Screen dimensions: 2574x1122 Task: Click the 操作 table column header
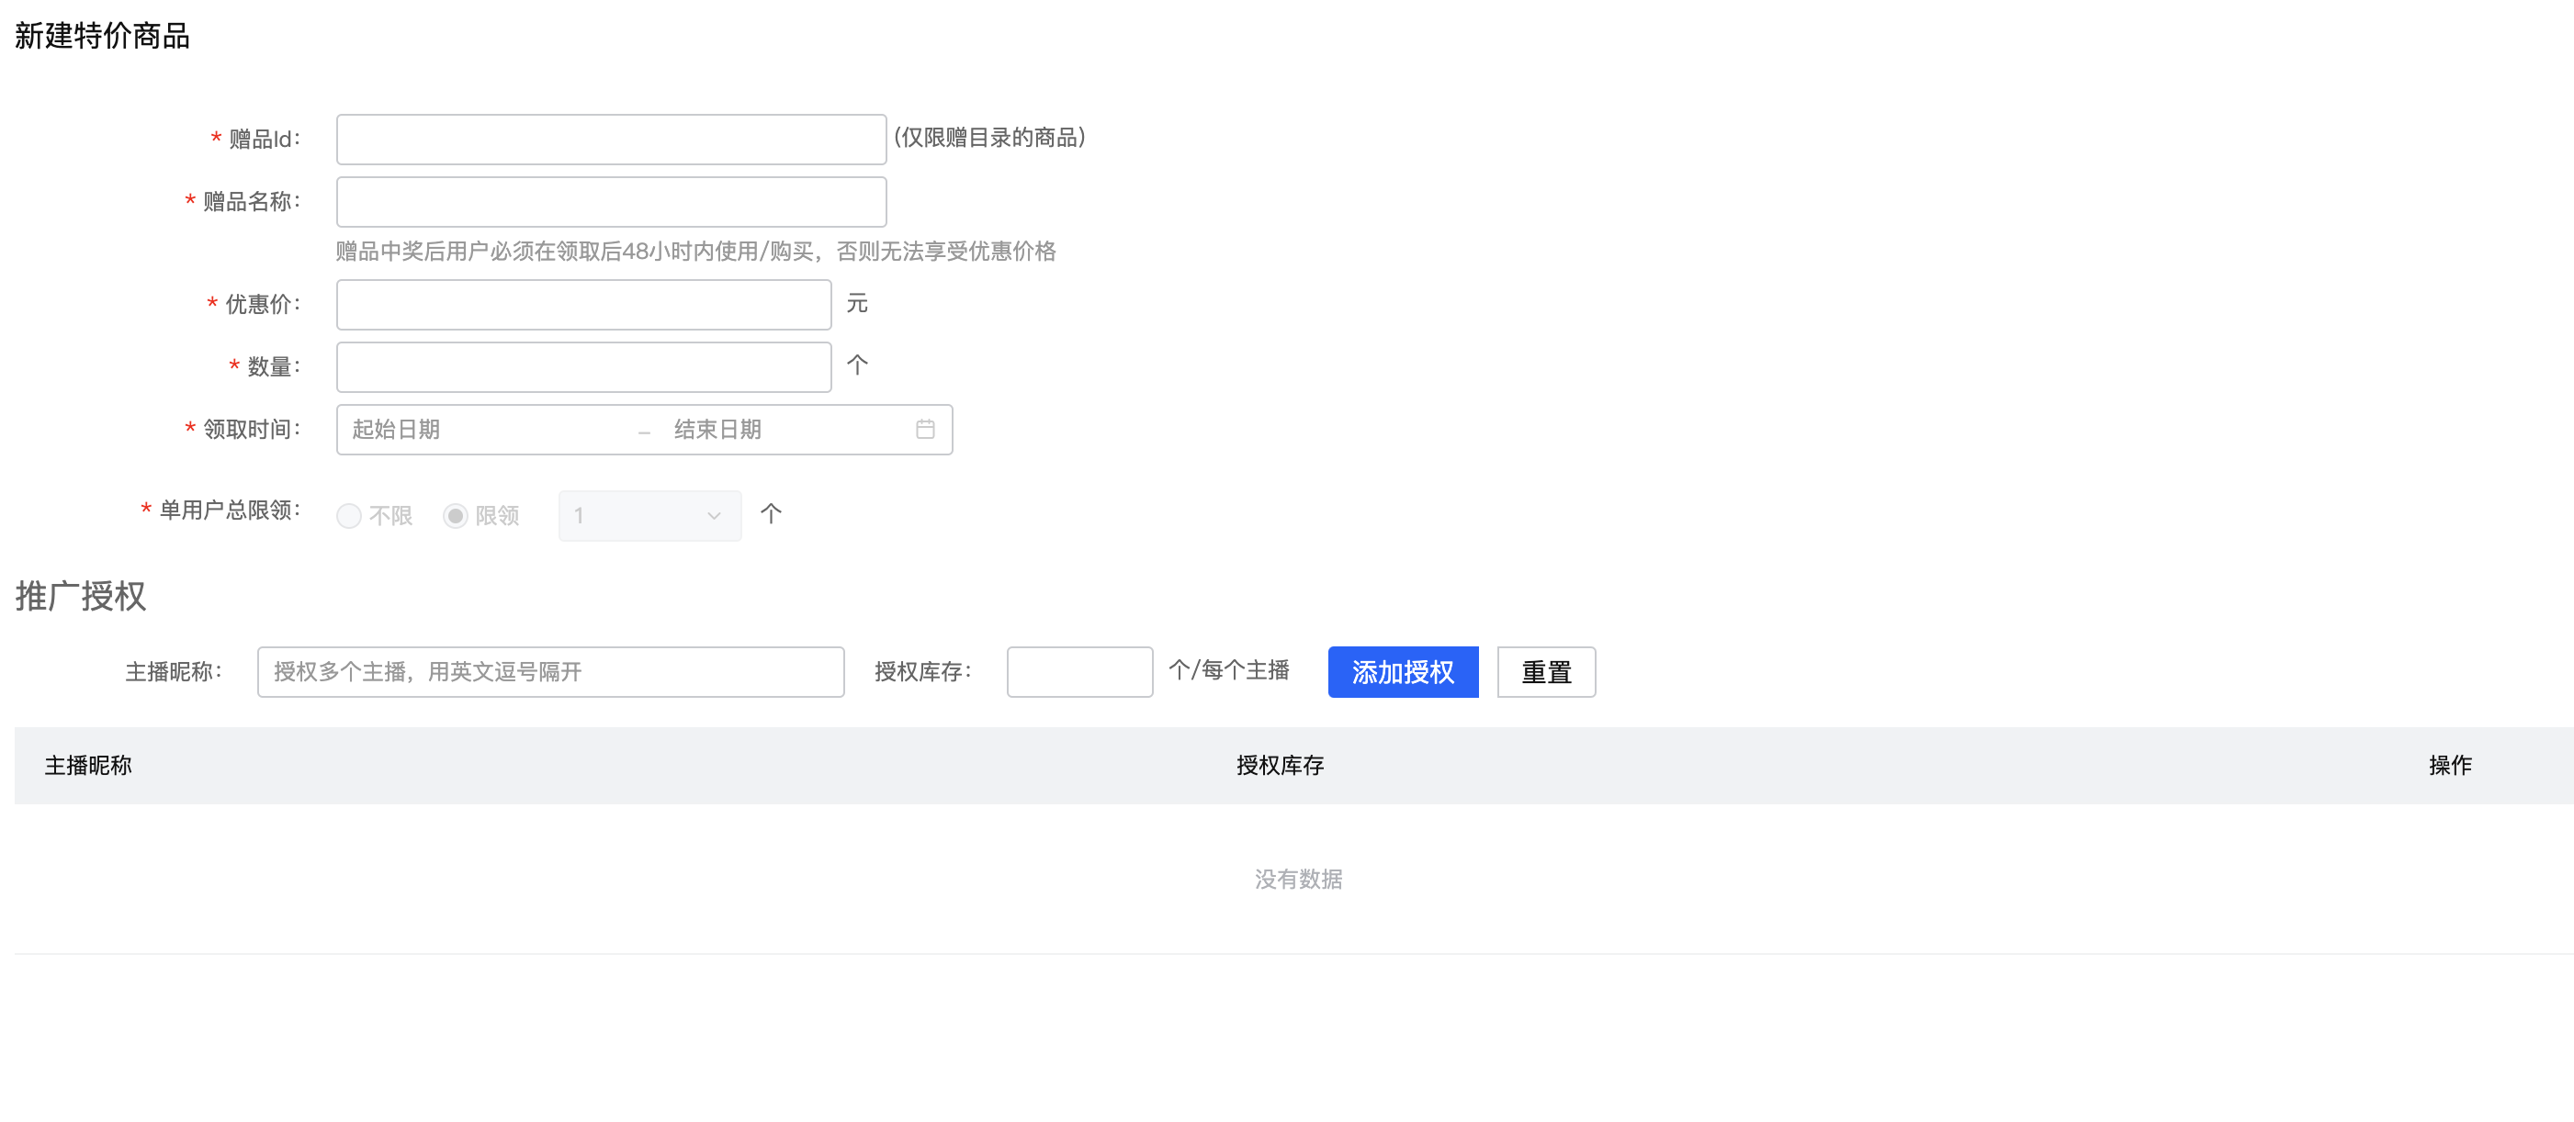coord(2450,766)
